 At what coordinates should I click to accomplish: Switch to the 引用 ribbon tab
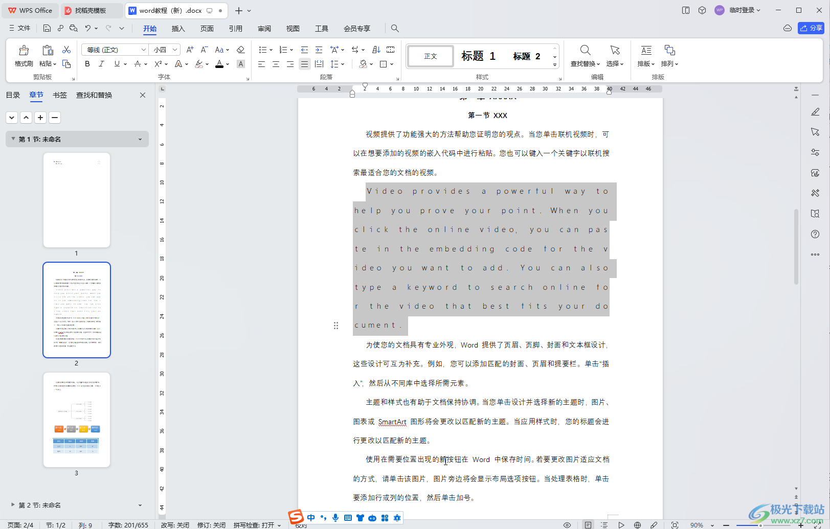click(x=235, y=29)
